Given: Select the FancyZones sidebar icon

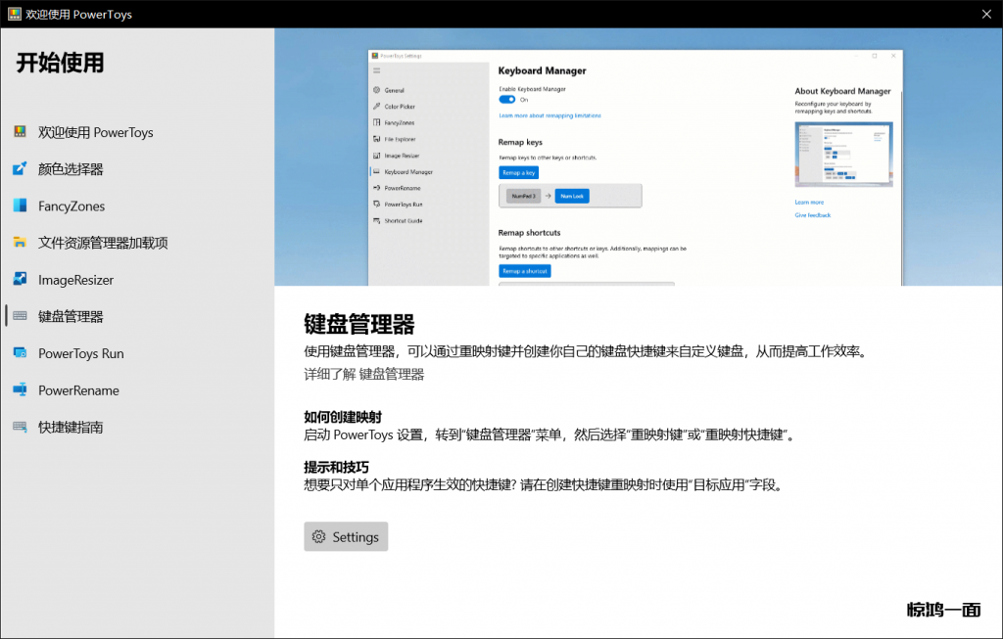Looking at the screenshot, I should point(20,205).
